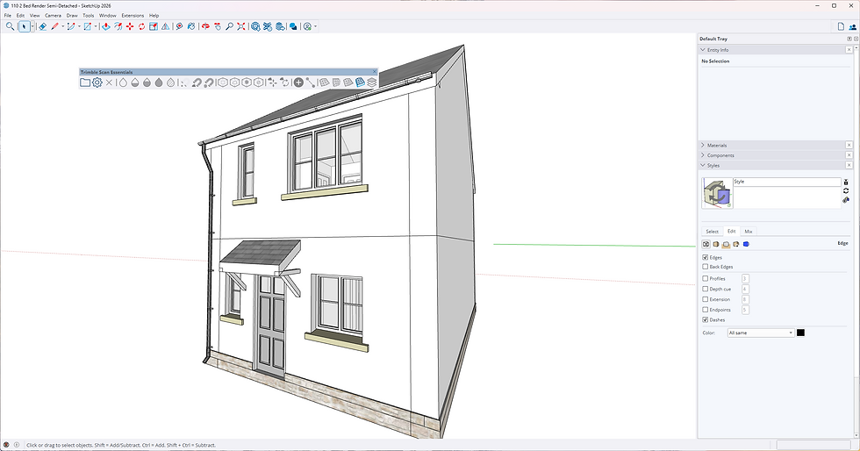Enable the Extension checkbox
Screen dimensions: 860x451
coord(706,299)
